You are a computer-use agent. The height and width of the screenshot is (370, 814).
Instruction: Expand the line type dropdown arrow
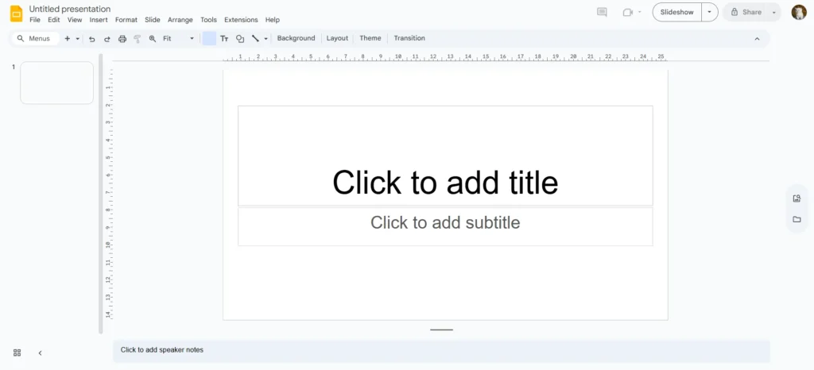pos(266,39)
